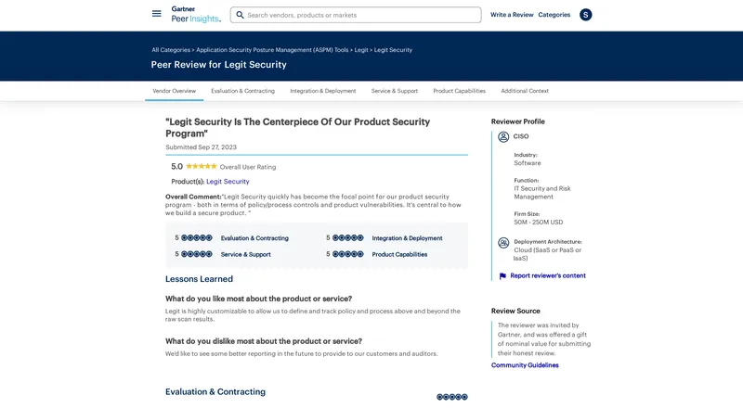743x408 pixels.
Task: Click the Reviewer Profile heading
Action: pos(518,121)
